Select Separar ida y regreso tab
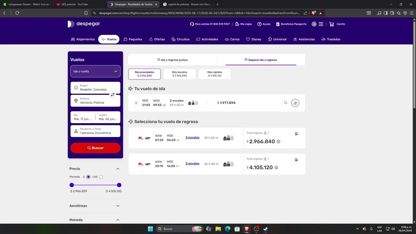416x234 pixels. [261, 60]
